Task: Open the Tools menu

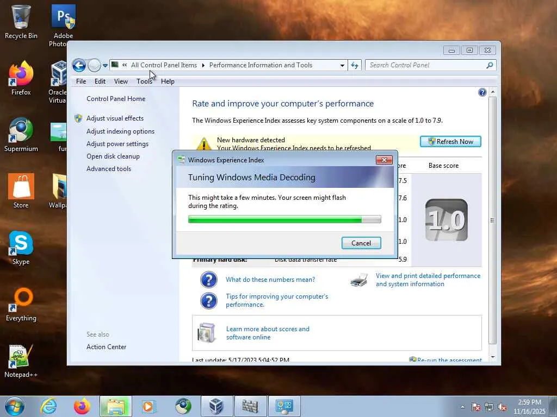Action: tap(144, 81)
